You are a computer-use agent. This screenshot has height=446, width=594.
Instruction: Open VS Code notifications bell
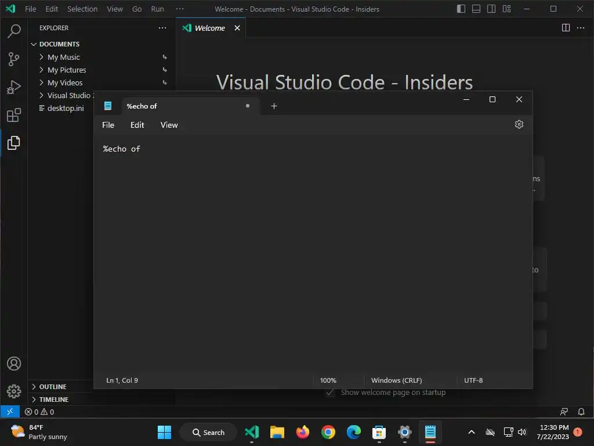(x=581, y=412)
